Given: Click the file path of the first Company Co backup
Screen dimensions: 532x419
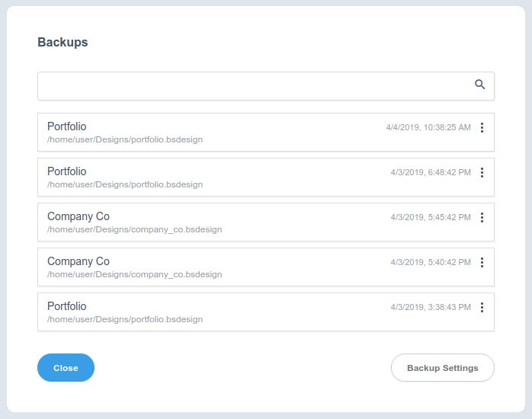Looking at the screenshot, I should tap(134, 229).
